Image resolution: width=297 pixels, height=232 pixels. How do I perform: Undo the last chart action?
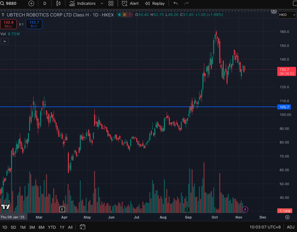tap(175, 3)
